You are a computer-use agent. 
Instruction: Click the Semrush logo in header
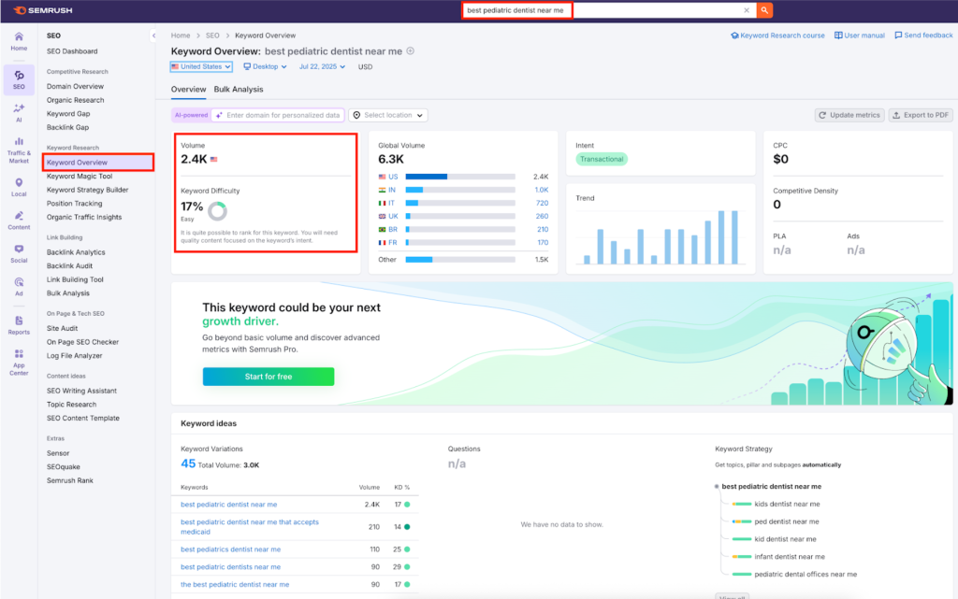(43, 10)
